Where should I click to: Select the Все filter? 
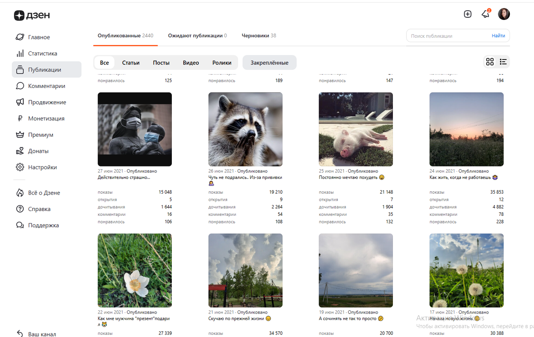(x=105, y=63)
